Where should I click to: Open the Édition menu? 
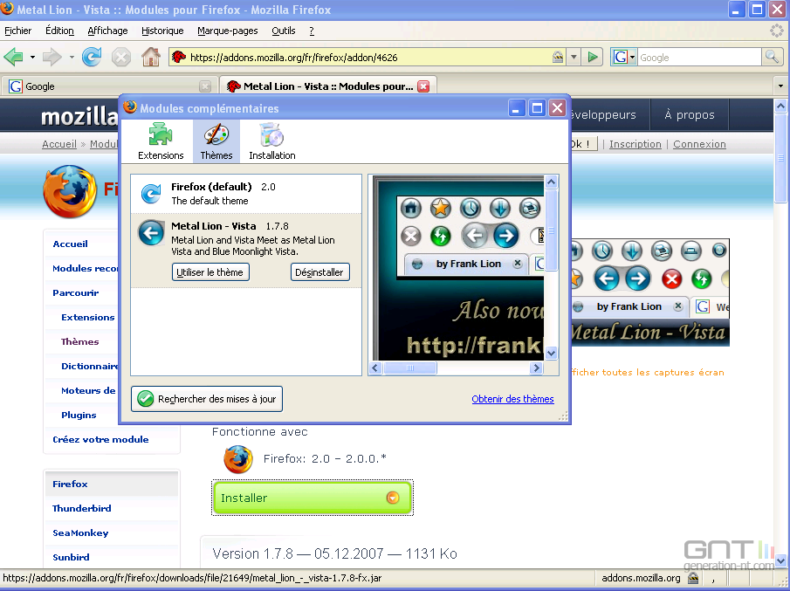click(59, 31)
